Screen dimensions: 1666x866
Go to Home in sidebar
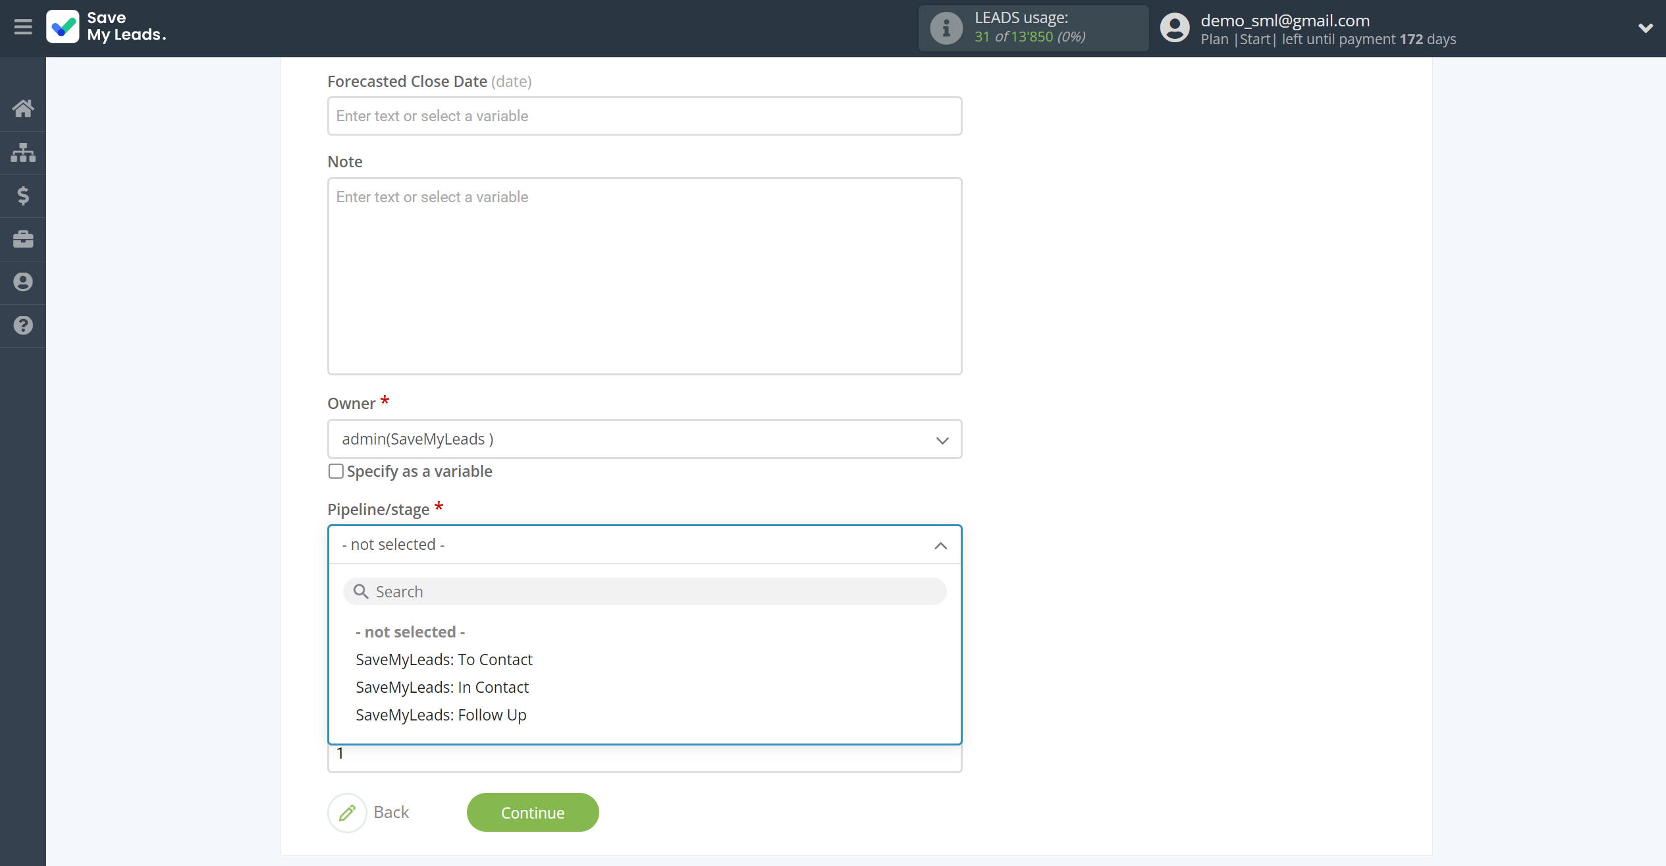23,108
